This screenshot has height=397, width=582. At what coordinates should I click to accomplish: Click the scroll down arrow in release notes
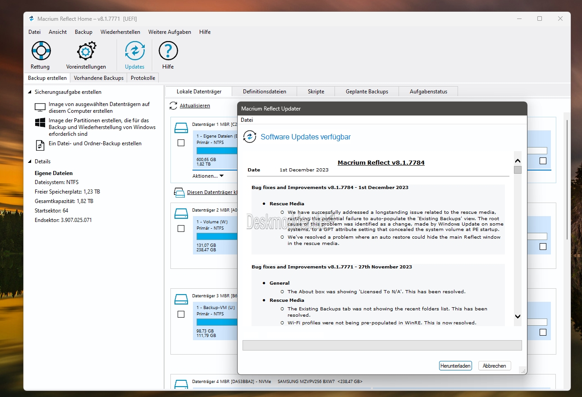tap(518, 317)
